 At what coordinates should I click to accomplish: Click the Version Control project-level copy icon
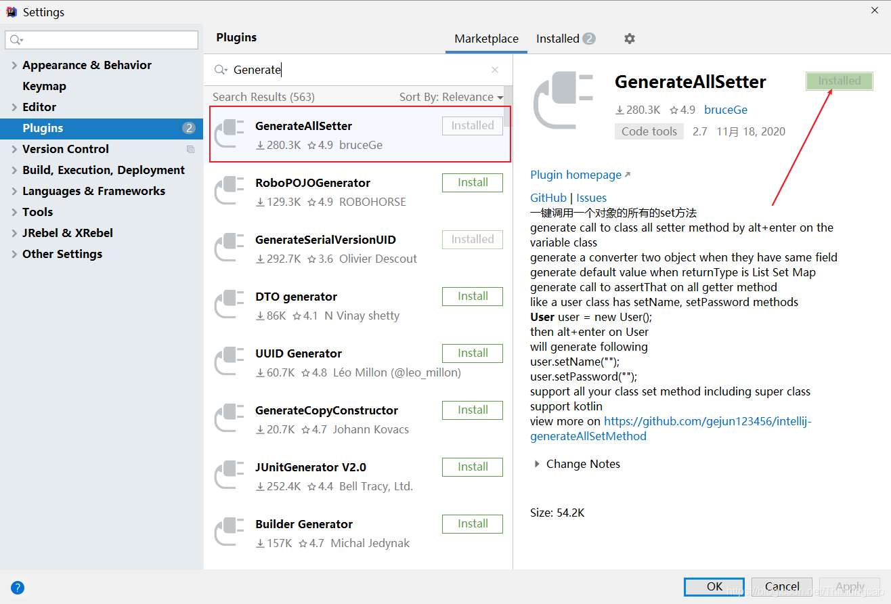pyautogui.click(x=191, y=149)
